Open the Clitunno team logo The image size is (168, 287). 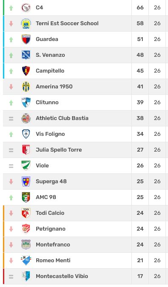[x=26, y=102]
